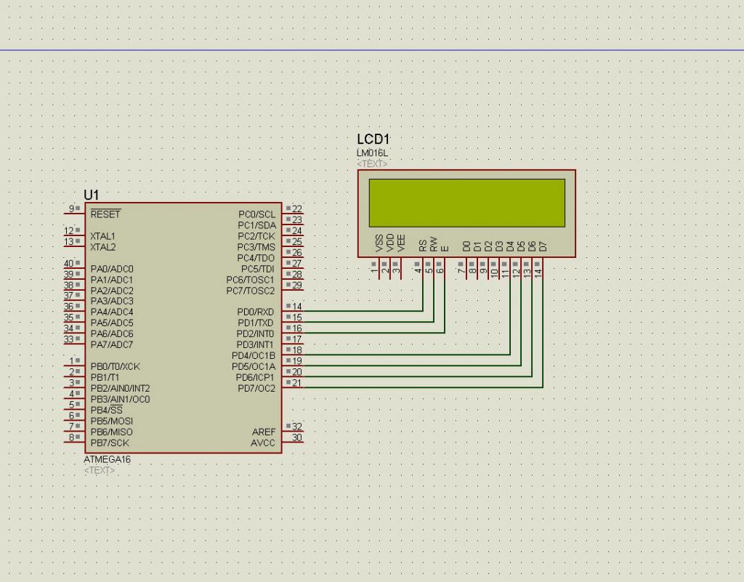This screenshot has height=582, width=744.
Task: Click the PC6/TOSC1 pin label
Action: click(x=250, y=280)
